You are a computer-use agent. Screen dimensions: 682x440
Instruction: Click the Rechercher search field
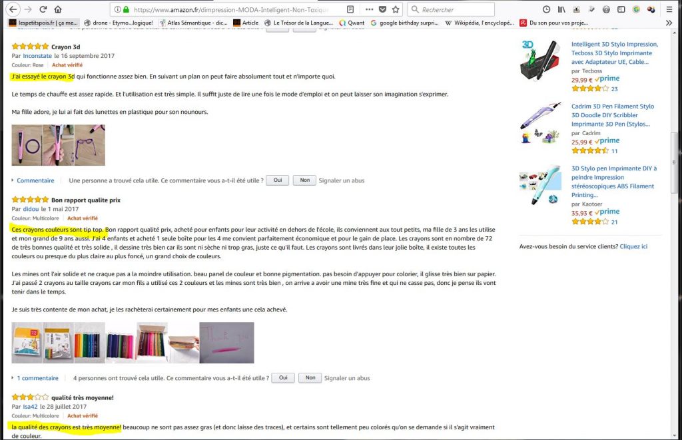tap(451, 9)
